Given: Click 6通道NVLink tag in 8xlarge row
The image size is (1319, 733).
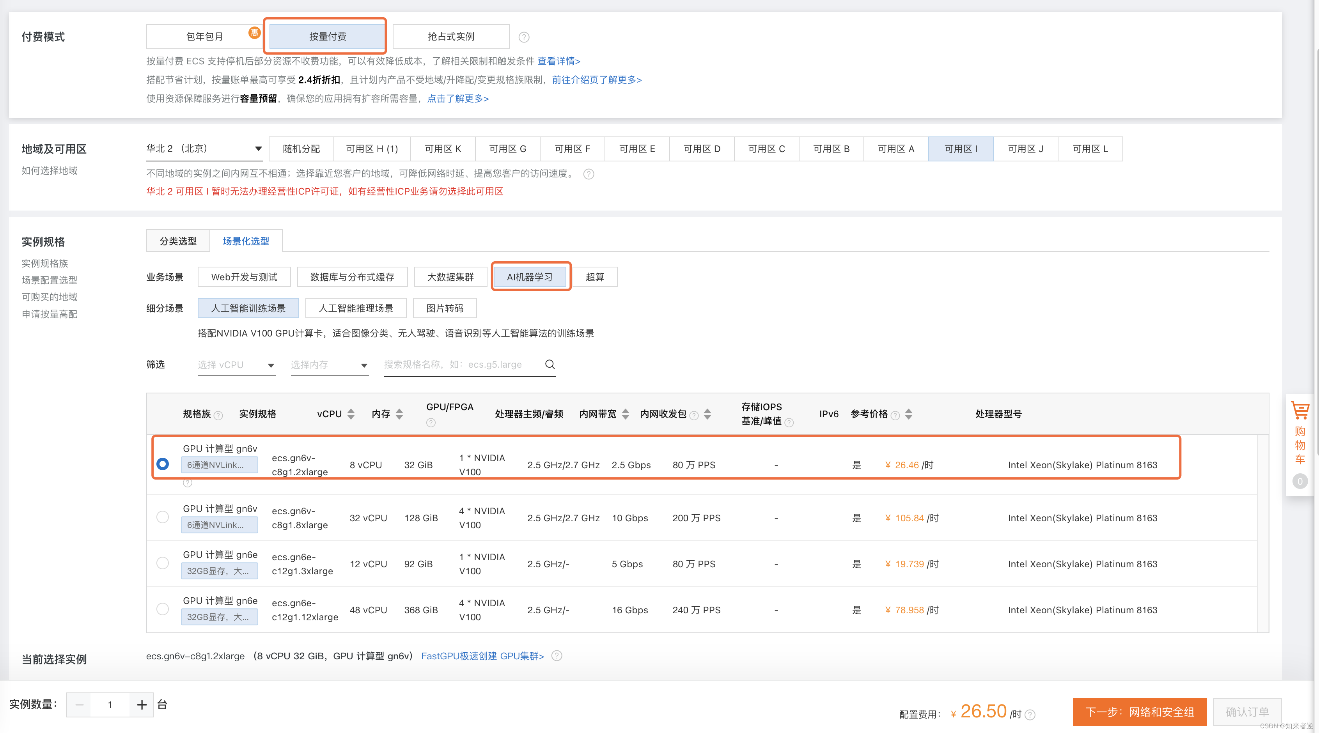Looking at the screenshot, I should click(x=219, y=525).
